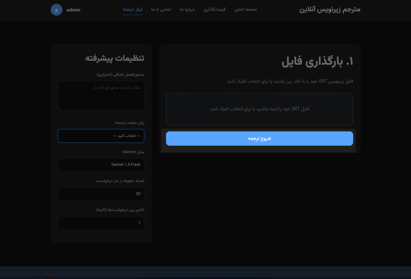Click the admin avatar circle icon

(57, 10)
